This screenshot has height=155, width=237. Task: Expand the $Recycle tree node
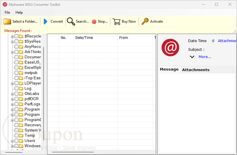pos(12,37)
